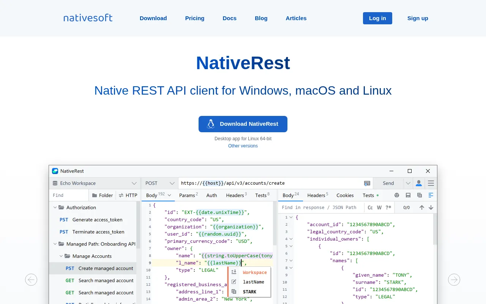Click the nativesoft logo
The width and height of the screenshot is (486, 304).
[88, 18]
